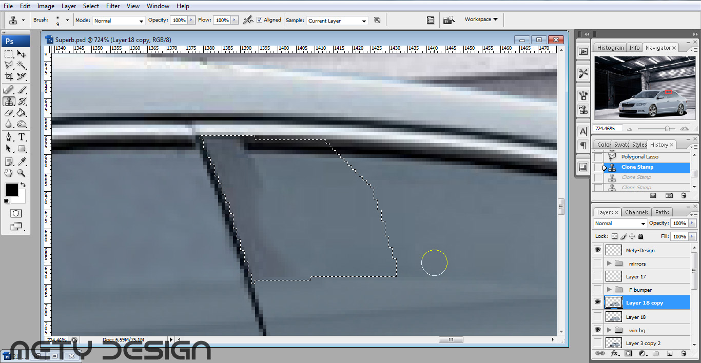The image size is (701, 363).
Task: Select the Eraser tool
Action: point(9,112)
